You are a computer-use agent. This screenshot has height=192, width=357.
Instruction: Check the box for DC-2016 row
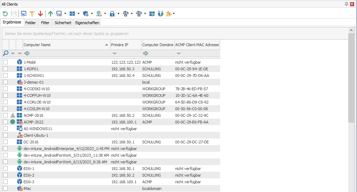pos(5,142)
